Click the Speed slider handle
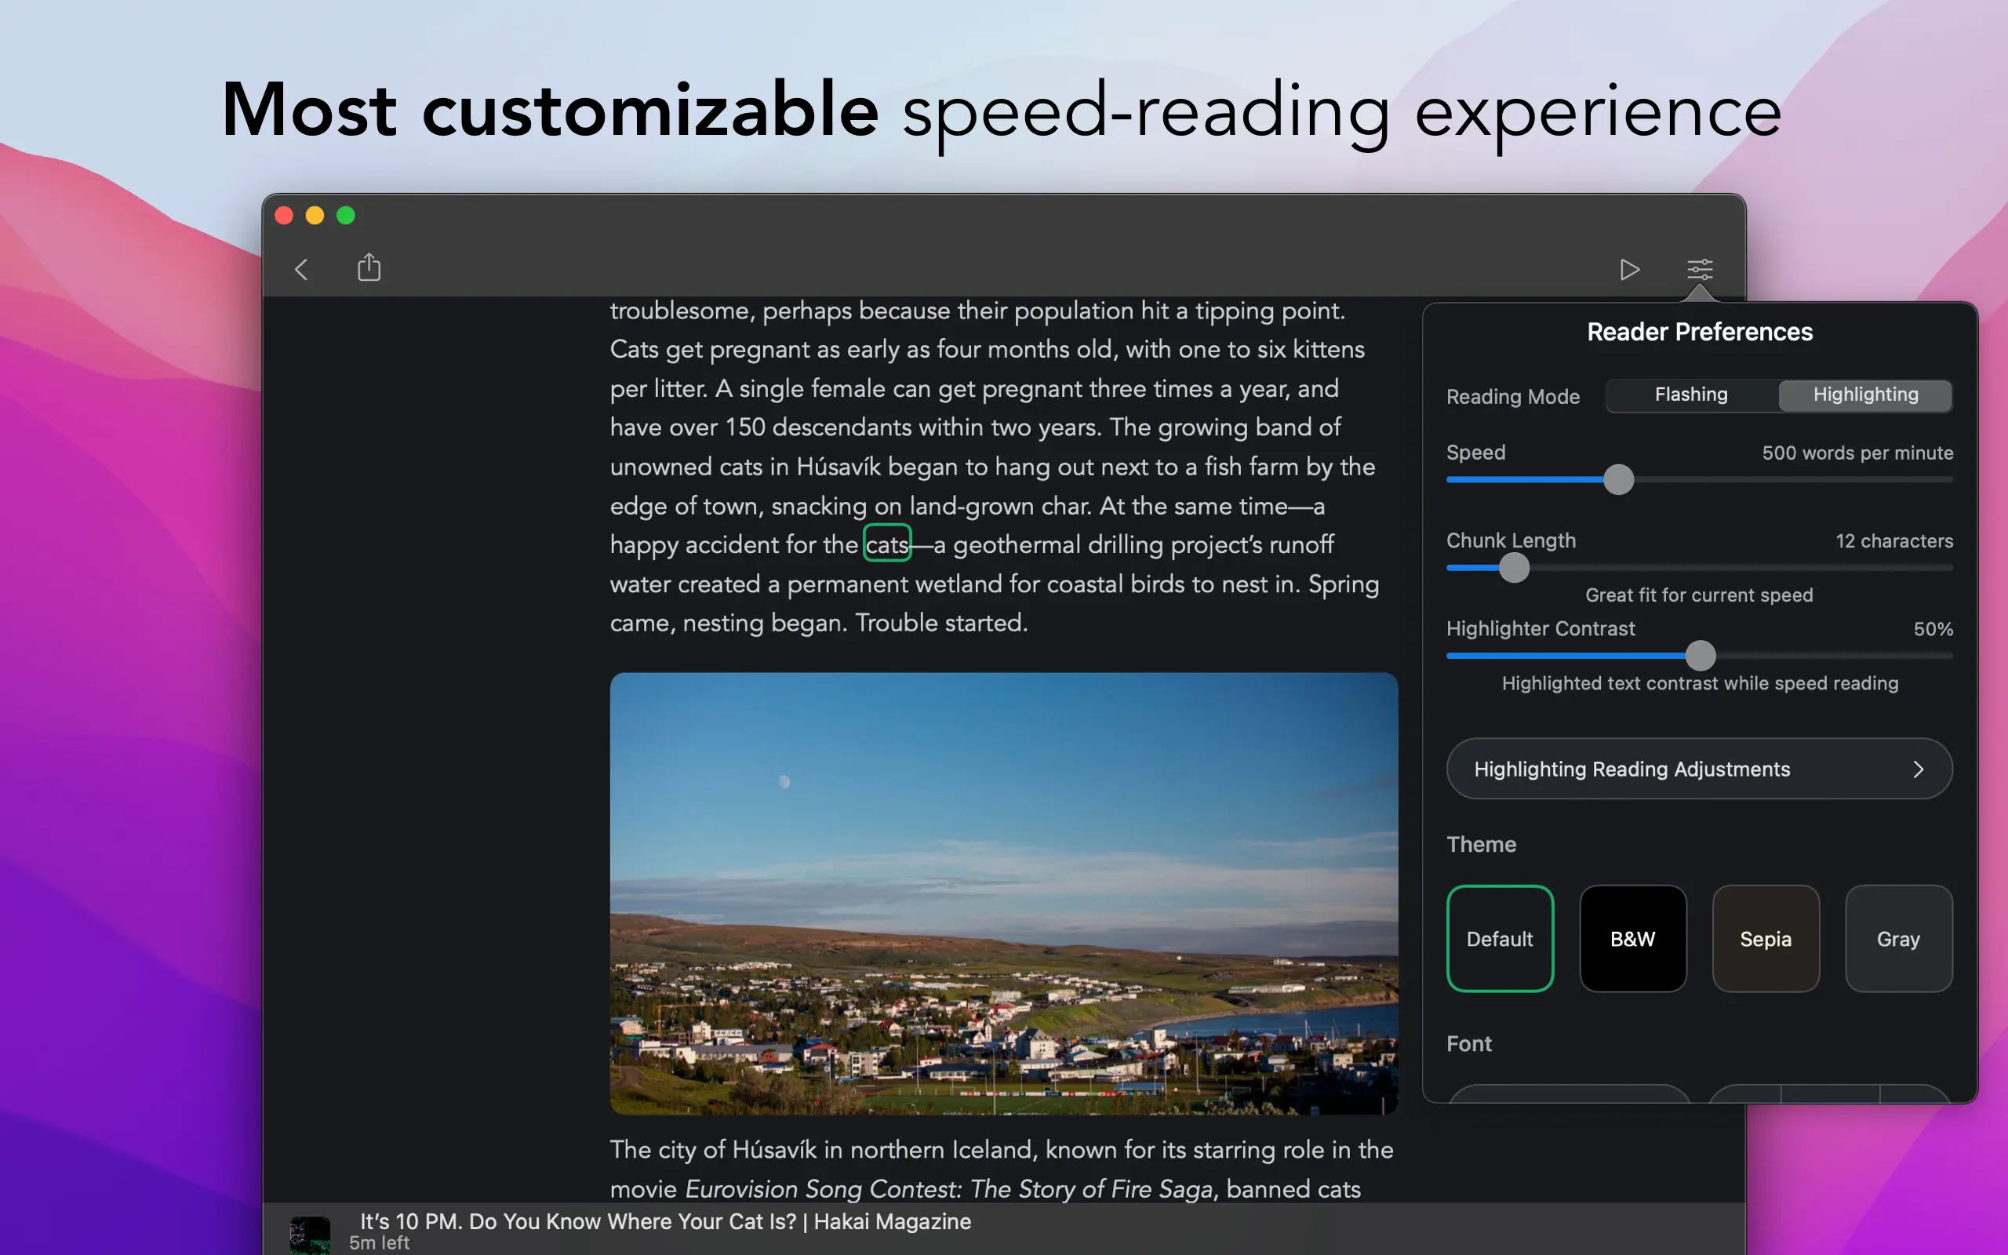The image size is (2008, 1255). pyautogui.click(x=1618, y=480)
